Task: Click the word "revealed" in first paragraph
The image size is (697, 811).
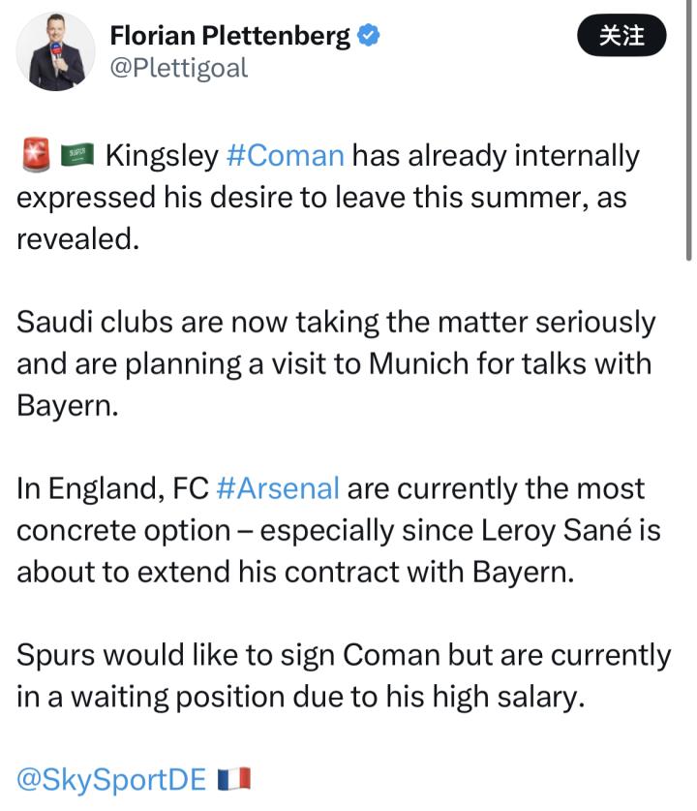Action: (74, 238)
